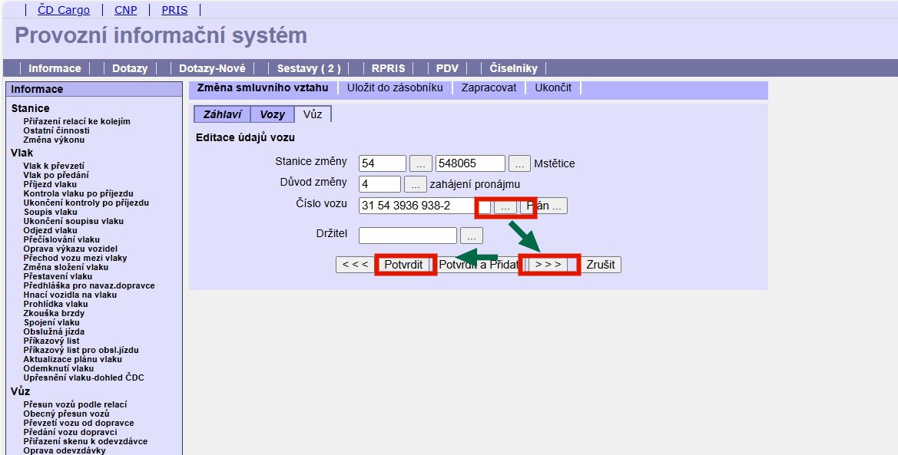Open lookup after Stanice změny value 54

(x=420, y=163)
